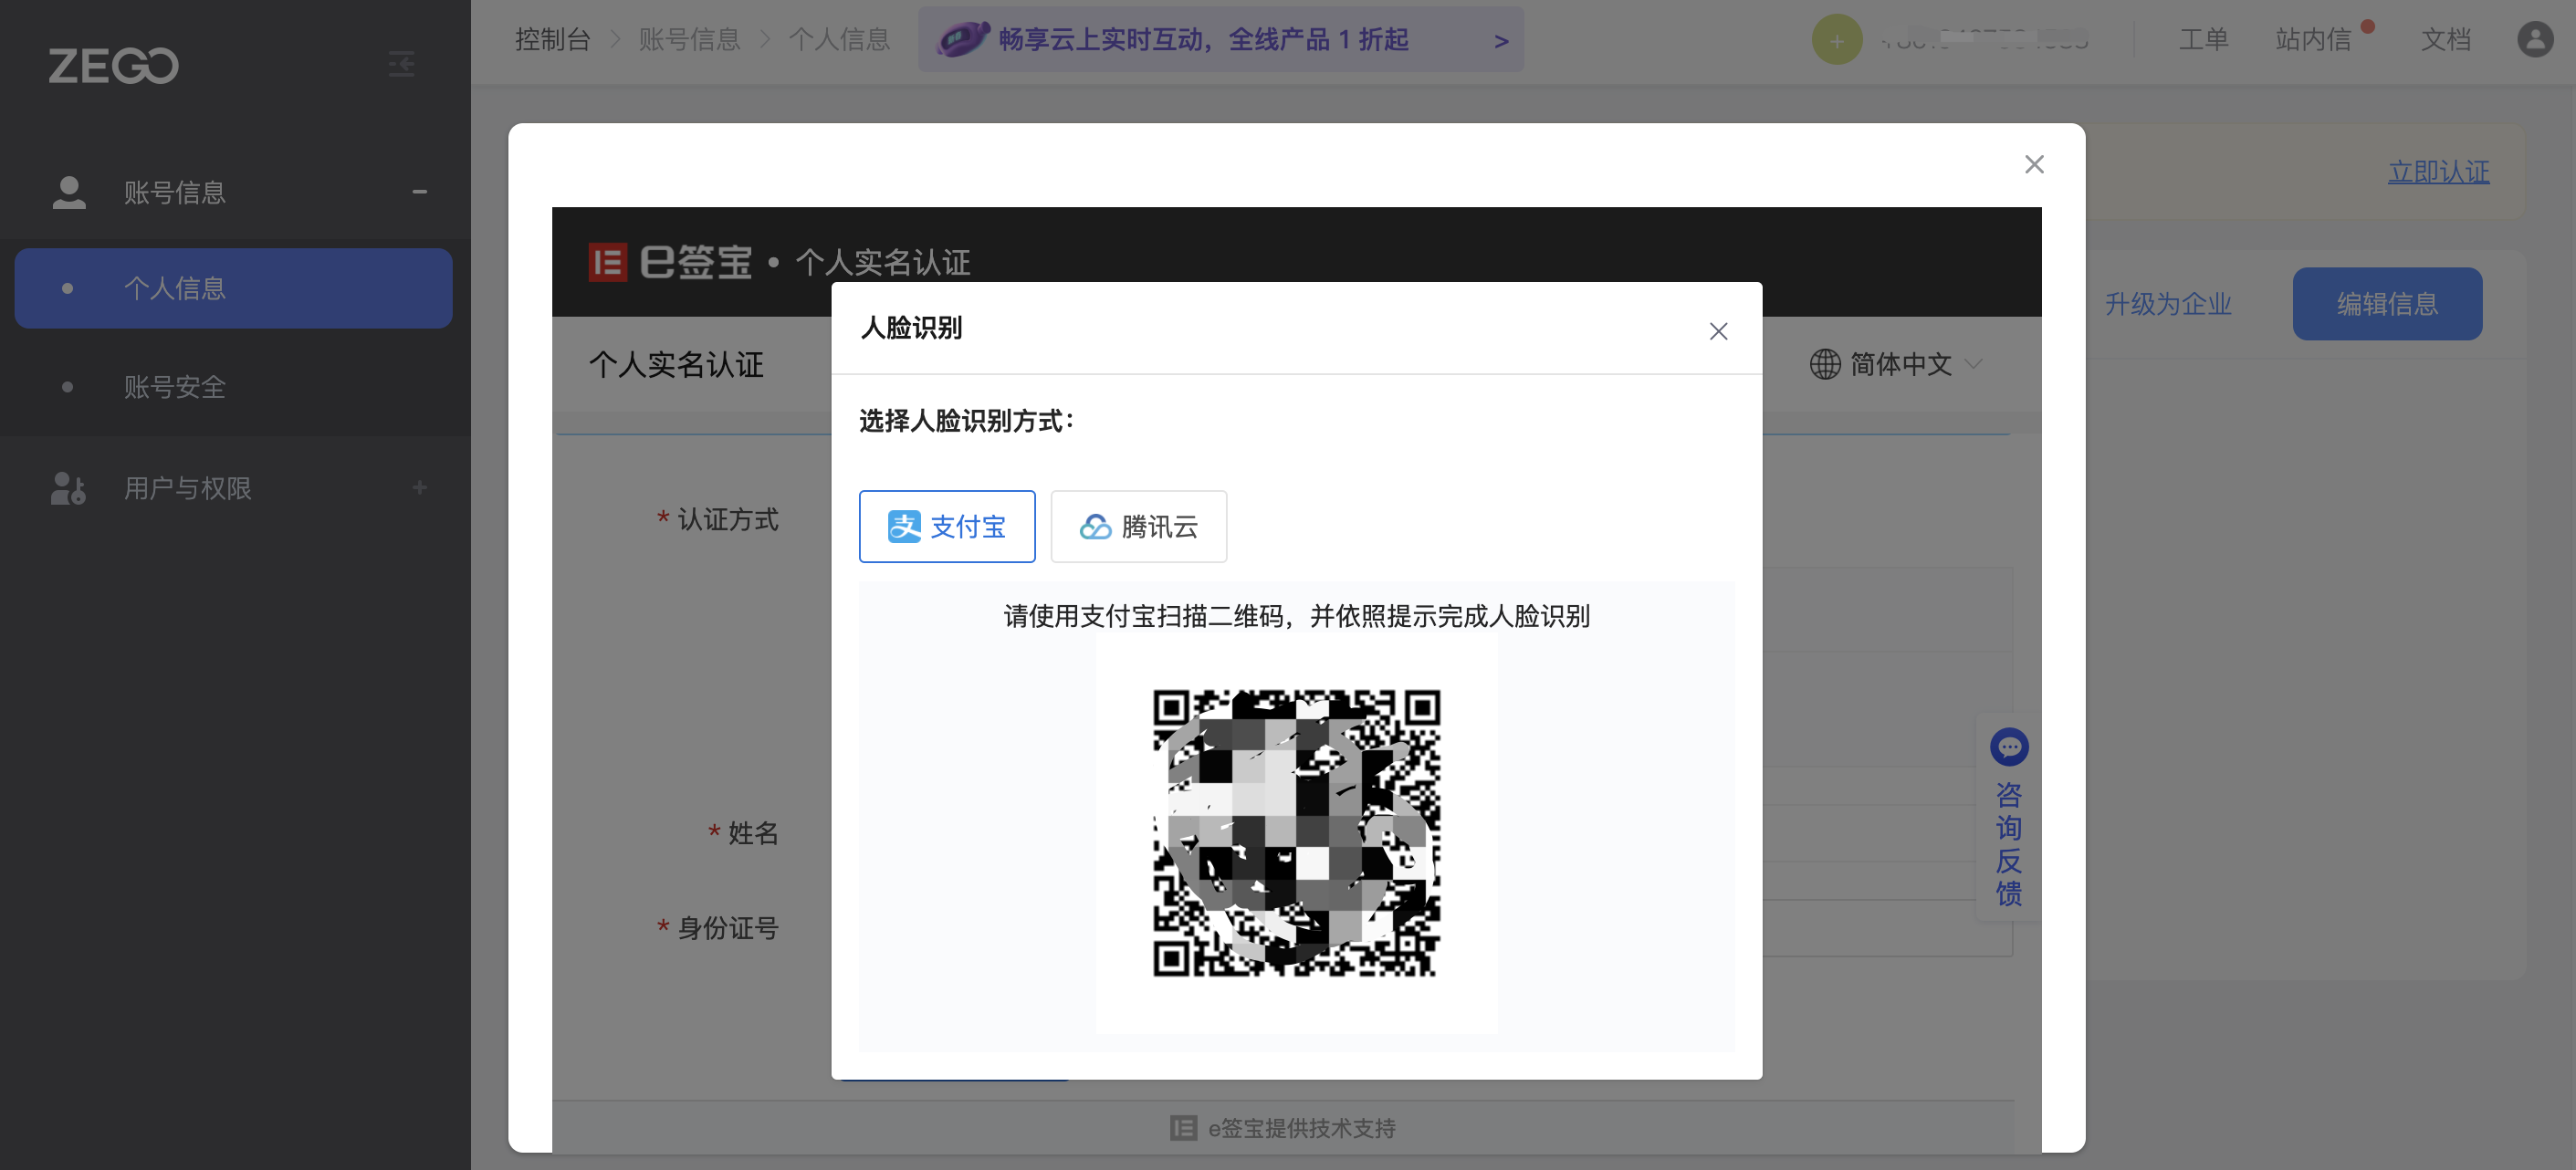2576x1170 pixels.
Task: Click the 编辑信息 button
Action: [x=2387, y=304]
